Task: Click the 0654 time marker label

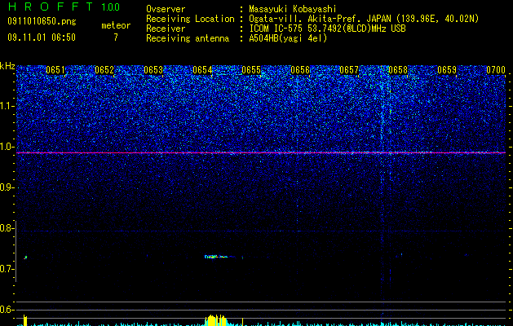Action: tap(202, 70)
